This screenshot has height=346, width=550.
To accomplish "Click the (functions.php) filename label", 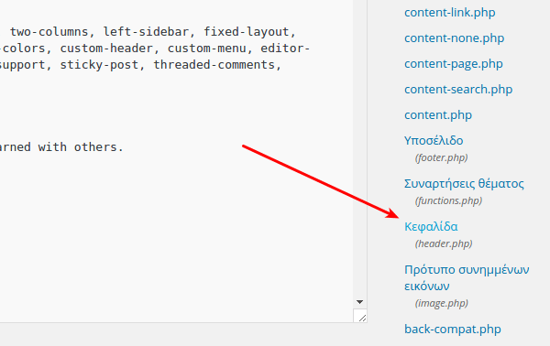I will click(448, 200).
